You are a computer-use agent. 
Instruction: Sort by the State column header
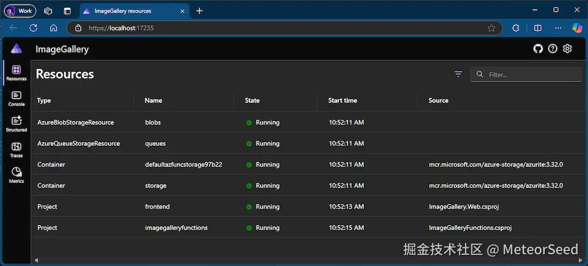(252, 100)
